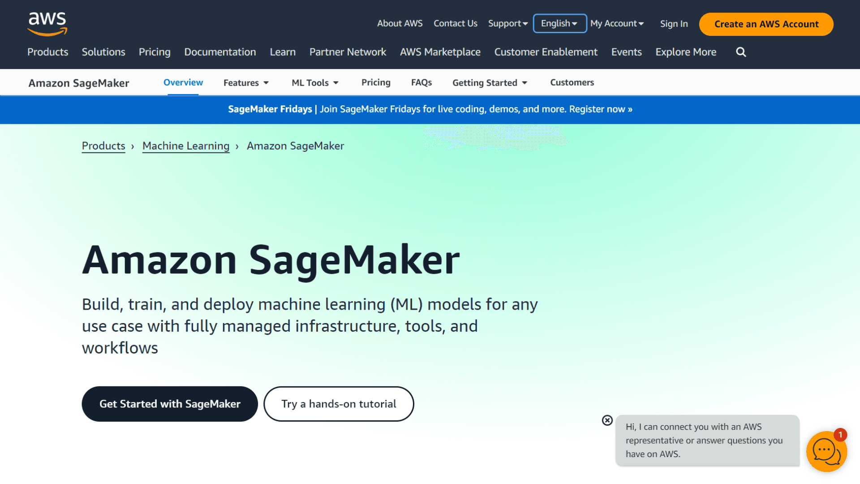The height and width of the screenshot is (484, 860).
Task: Select the FAQs tab
Action: (x=421, y=82)
